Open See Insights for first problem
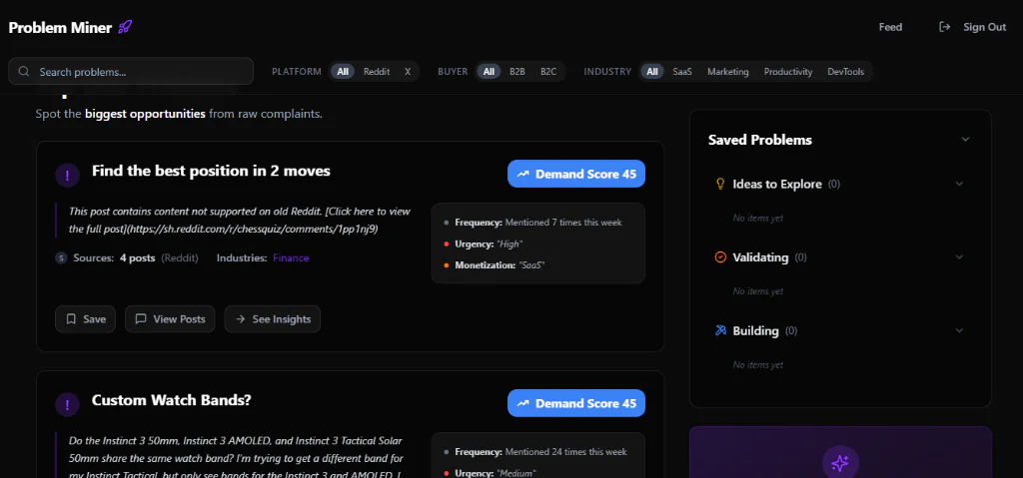 tap(272, 319)
